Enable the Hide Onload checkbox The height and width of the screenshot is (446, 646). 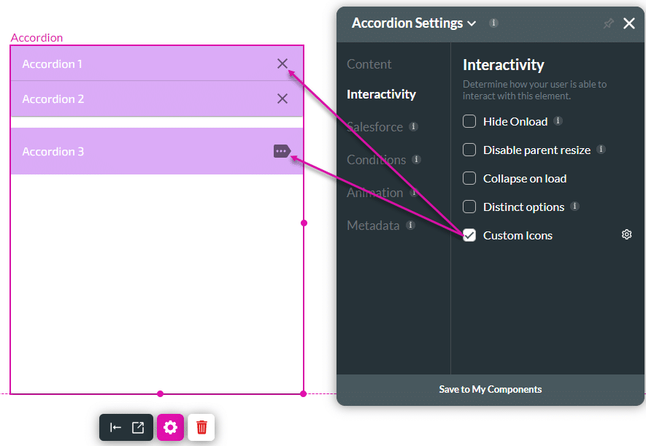[x=469, y=121]
